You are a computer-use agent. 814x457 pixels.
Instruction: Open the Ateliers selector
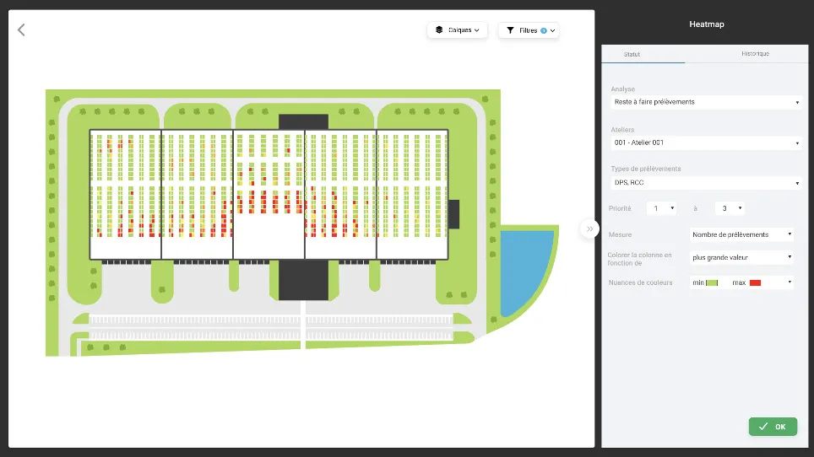[706, 142]
